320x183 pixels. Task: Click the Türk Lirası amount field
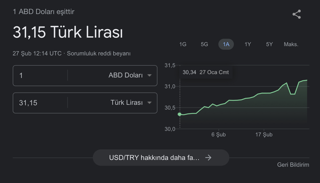[40, 103]
